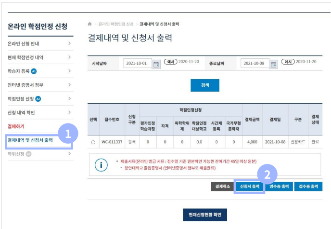Click the A1 badge next to 학습자 등록

click(x=34, y=71)
